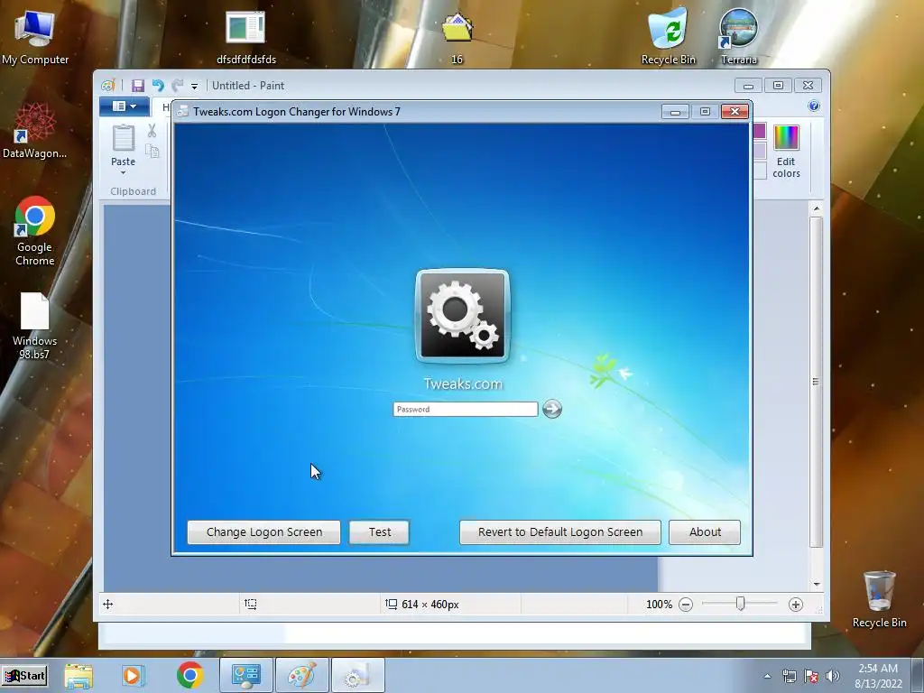This screenshot has width=924, height=693.
Task: Open Action Center flag tray icon
Action: [811, 676]
